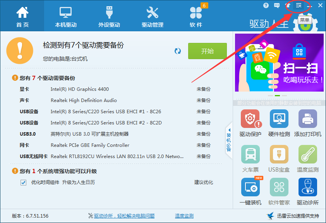The height and width of the screenshot is (223, 326).
Task: Click the 您有7个驱动需要备份 heading
Action: click(x=47, y=78)
